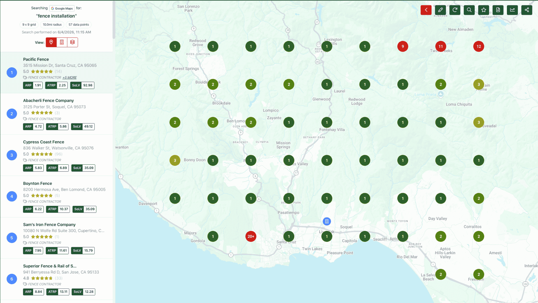Viewport: 538px width, 303px height.
Task: Click the share icon
Action: click(x=527, y=10)
